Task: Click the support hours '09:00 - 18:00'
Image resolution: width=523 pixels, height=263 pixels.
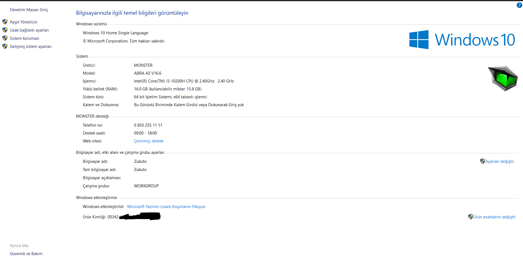Action: 145,133
